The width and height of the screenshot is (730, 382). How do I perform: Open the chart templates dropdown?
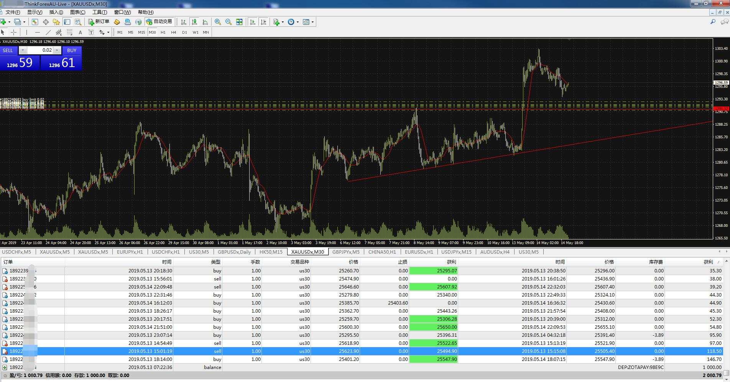(x=312, y=22)
